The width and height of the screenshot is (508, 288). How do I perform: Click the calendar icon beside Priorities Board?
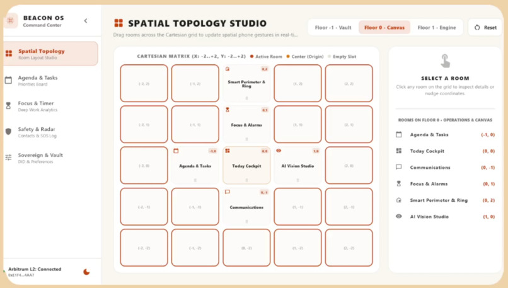point(8,80)
